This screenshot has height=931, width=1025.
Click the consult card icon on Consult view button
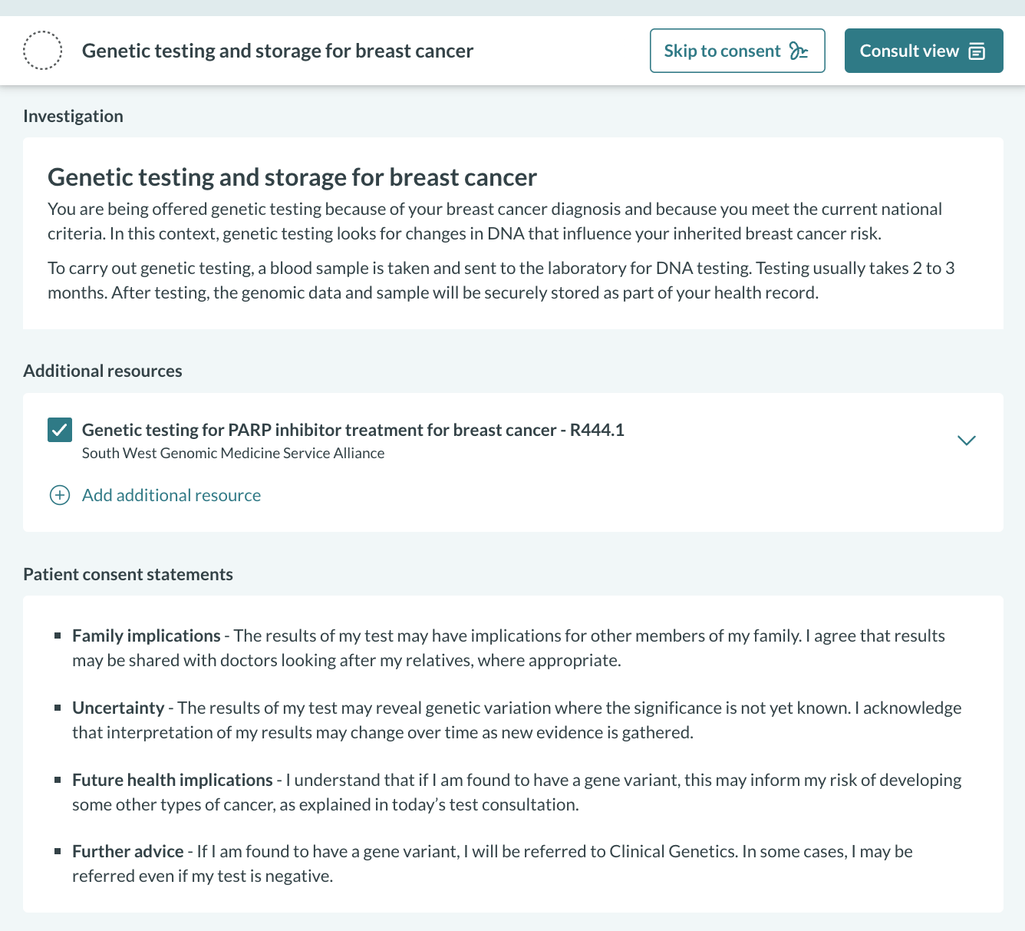(x=976, y=51)
